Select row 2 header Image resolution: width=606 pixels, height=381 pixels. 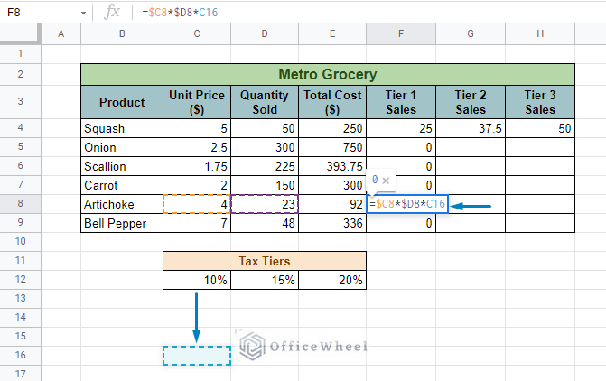[20, 74]
